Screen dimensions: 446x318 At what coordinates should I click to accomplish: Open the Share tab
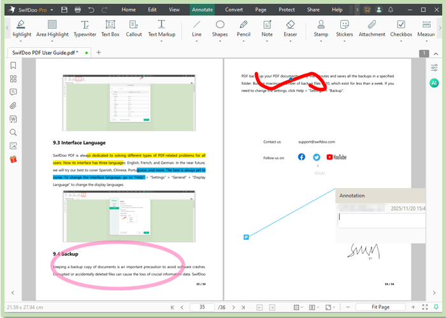click(313, 10)
